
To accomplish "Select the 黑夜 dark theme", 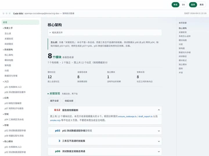I will tap(201, 5).
